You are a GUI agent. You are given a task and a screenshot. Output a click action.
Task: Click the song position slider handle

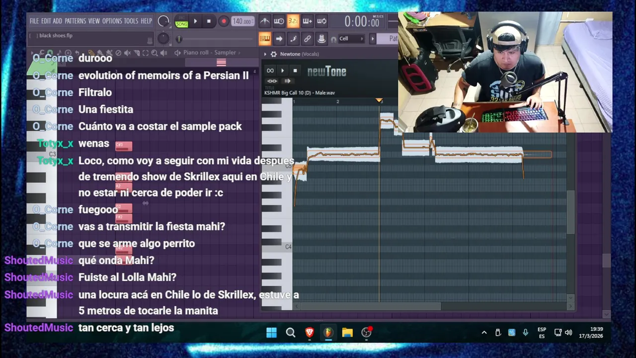(179, 39)
